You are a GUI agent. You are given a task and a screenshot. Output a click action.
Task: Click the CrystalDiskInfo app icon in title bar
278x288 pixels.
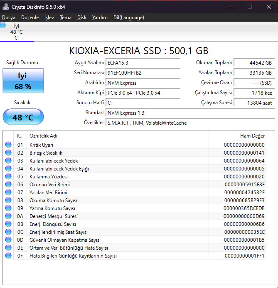point(5,7)
